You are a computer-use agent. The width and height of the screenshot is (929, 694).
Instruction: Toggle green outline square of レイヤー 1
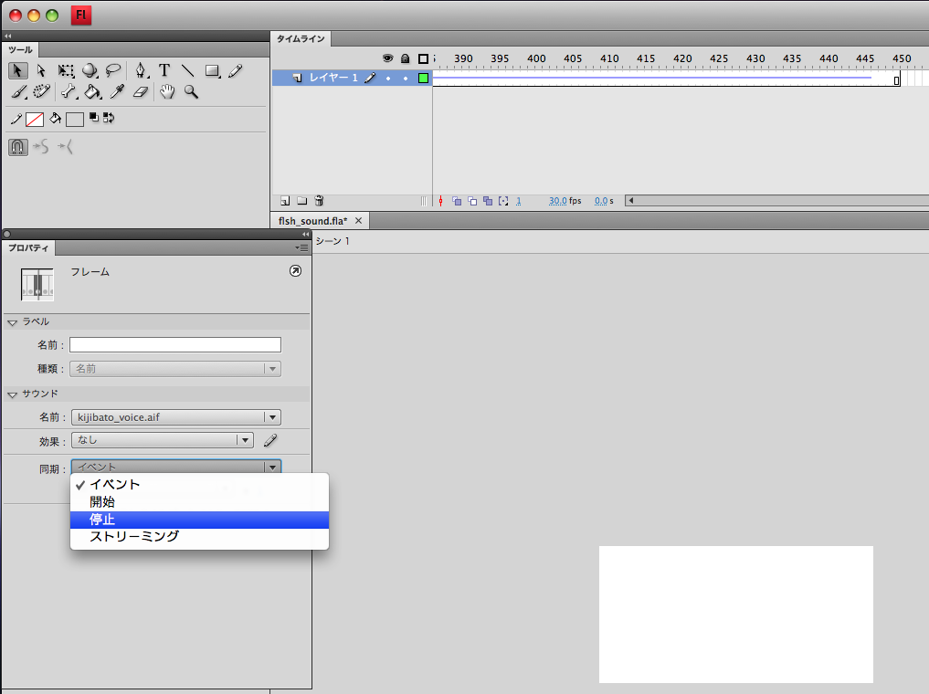423,78
